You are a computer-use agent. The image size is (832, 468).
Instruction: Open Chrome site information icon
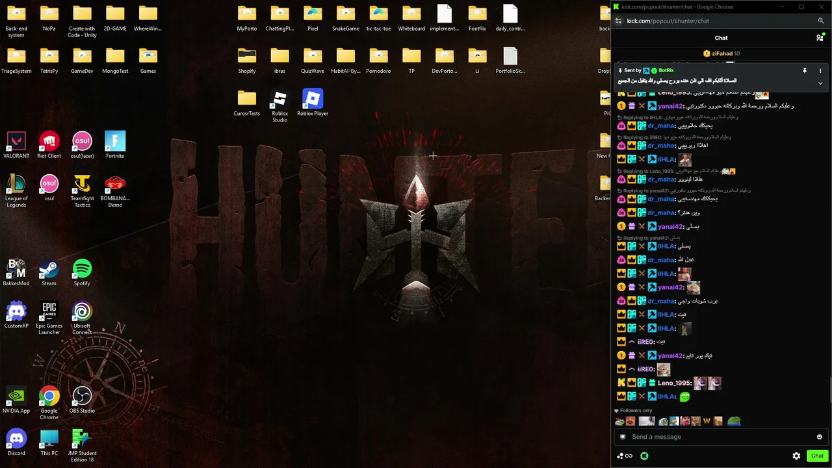618,21
